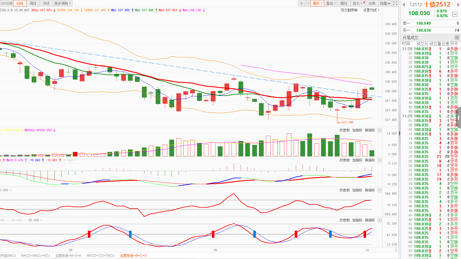Close the volume indicator panel
461x259 pixels.
click(380, 130)
